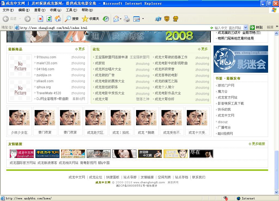Click the 成龙中文网 chenglong8.com banner

[22, 154]
